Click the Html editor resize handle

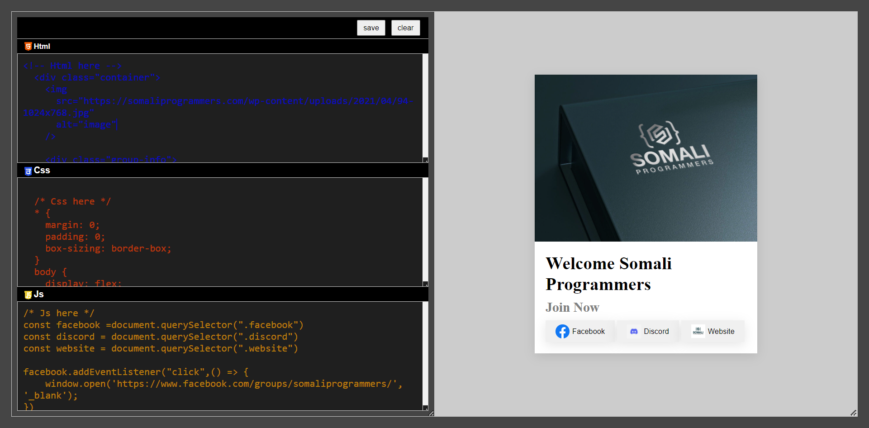425,160
